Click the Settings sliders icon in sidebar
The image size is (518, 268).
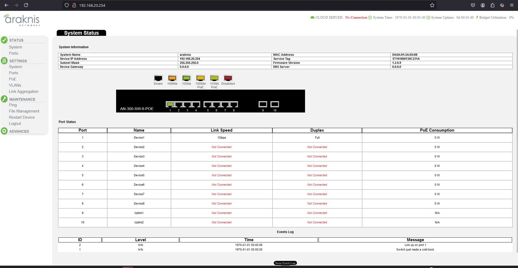click(x=4, y=61)
